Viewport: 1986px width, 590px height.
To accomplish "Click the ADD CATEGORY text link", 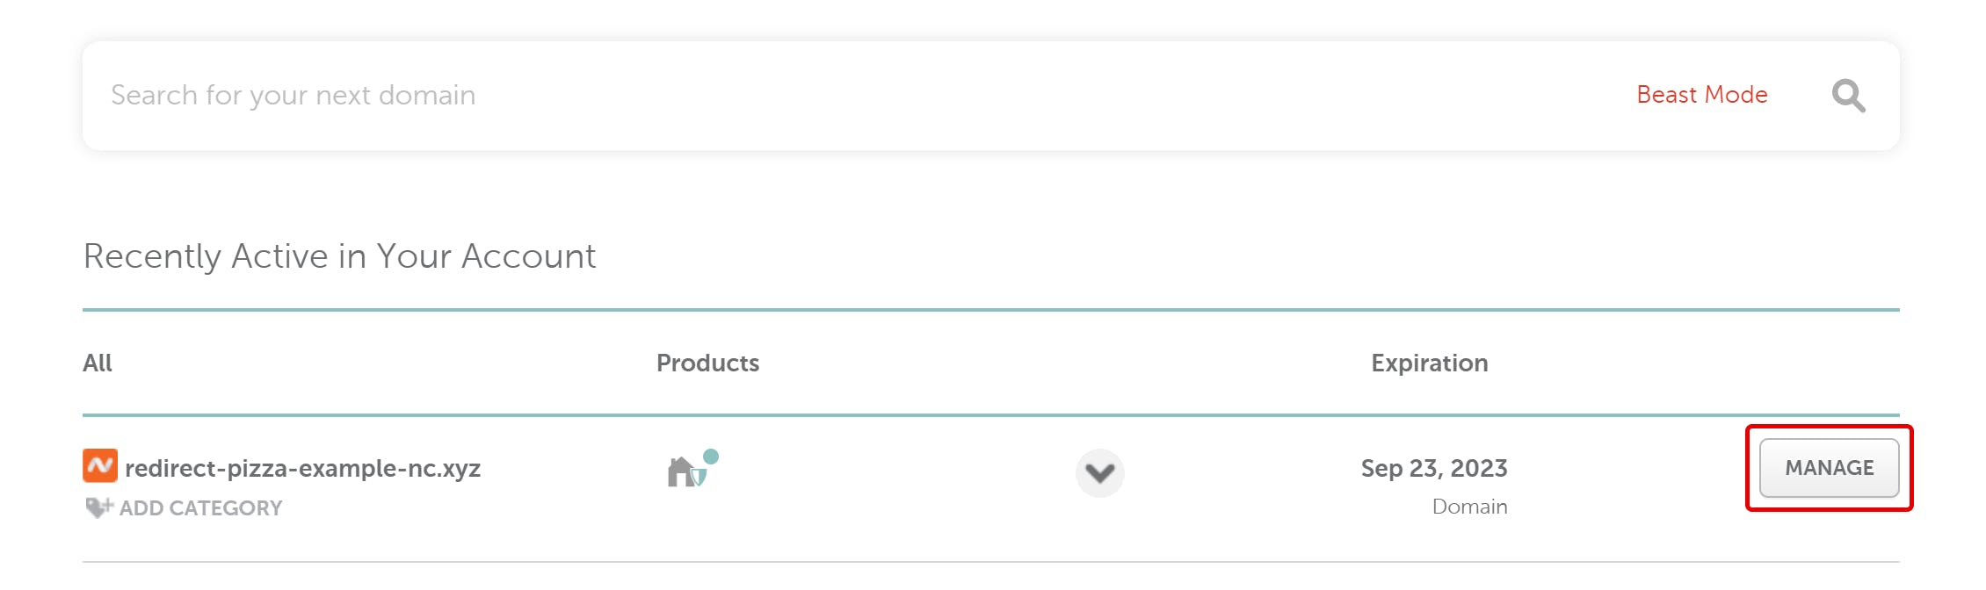I will (x=200, y=508).
